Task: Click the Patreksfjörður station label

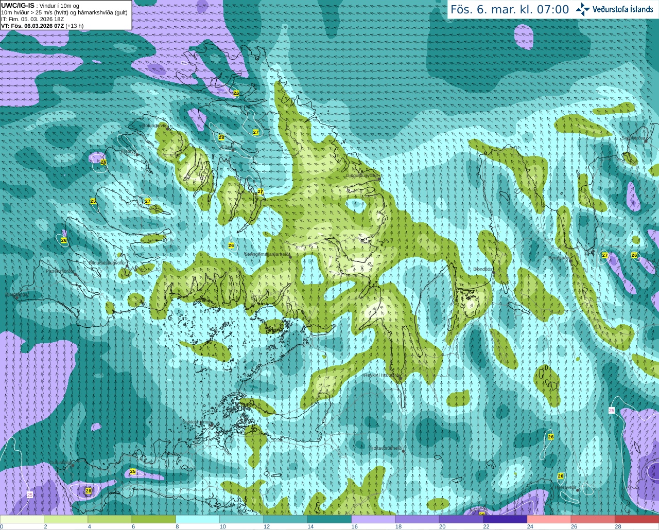Action: point(60,271)
